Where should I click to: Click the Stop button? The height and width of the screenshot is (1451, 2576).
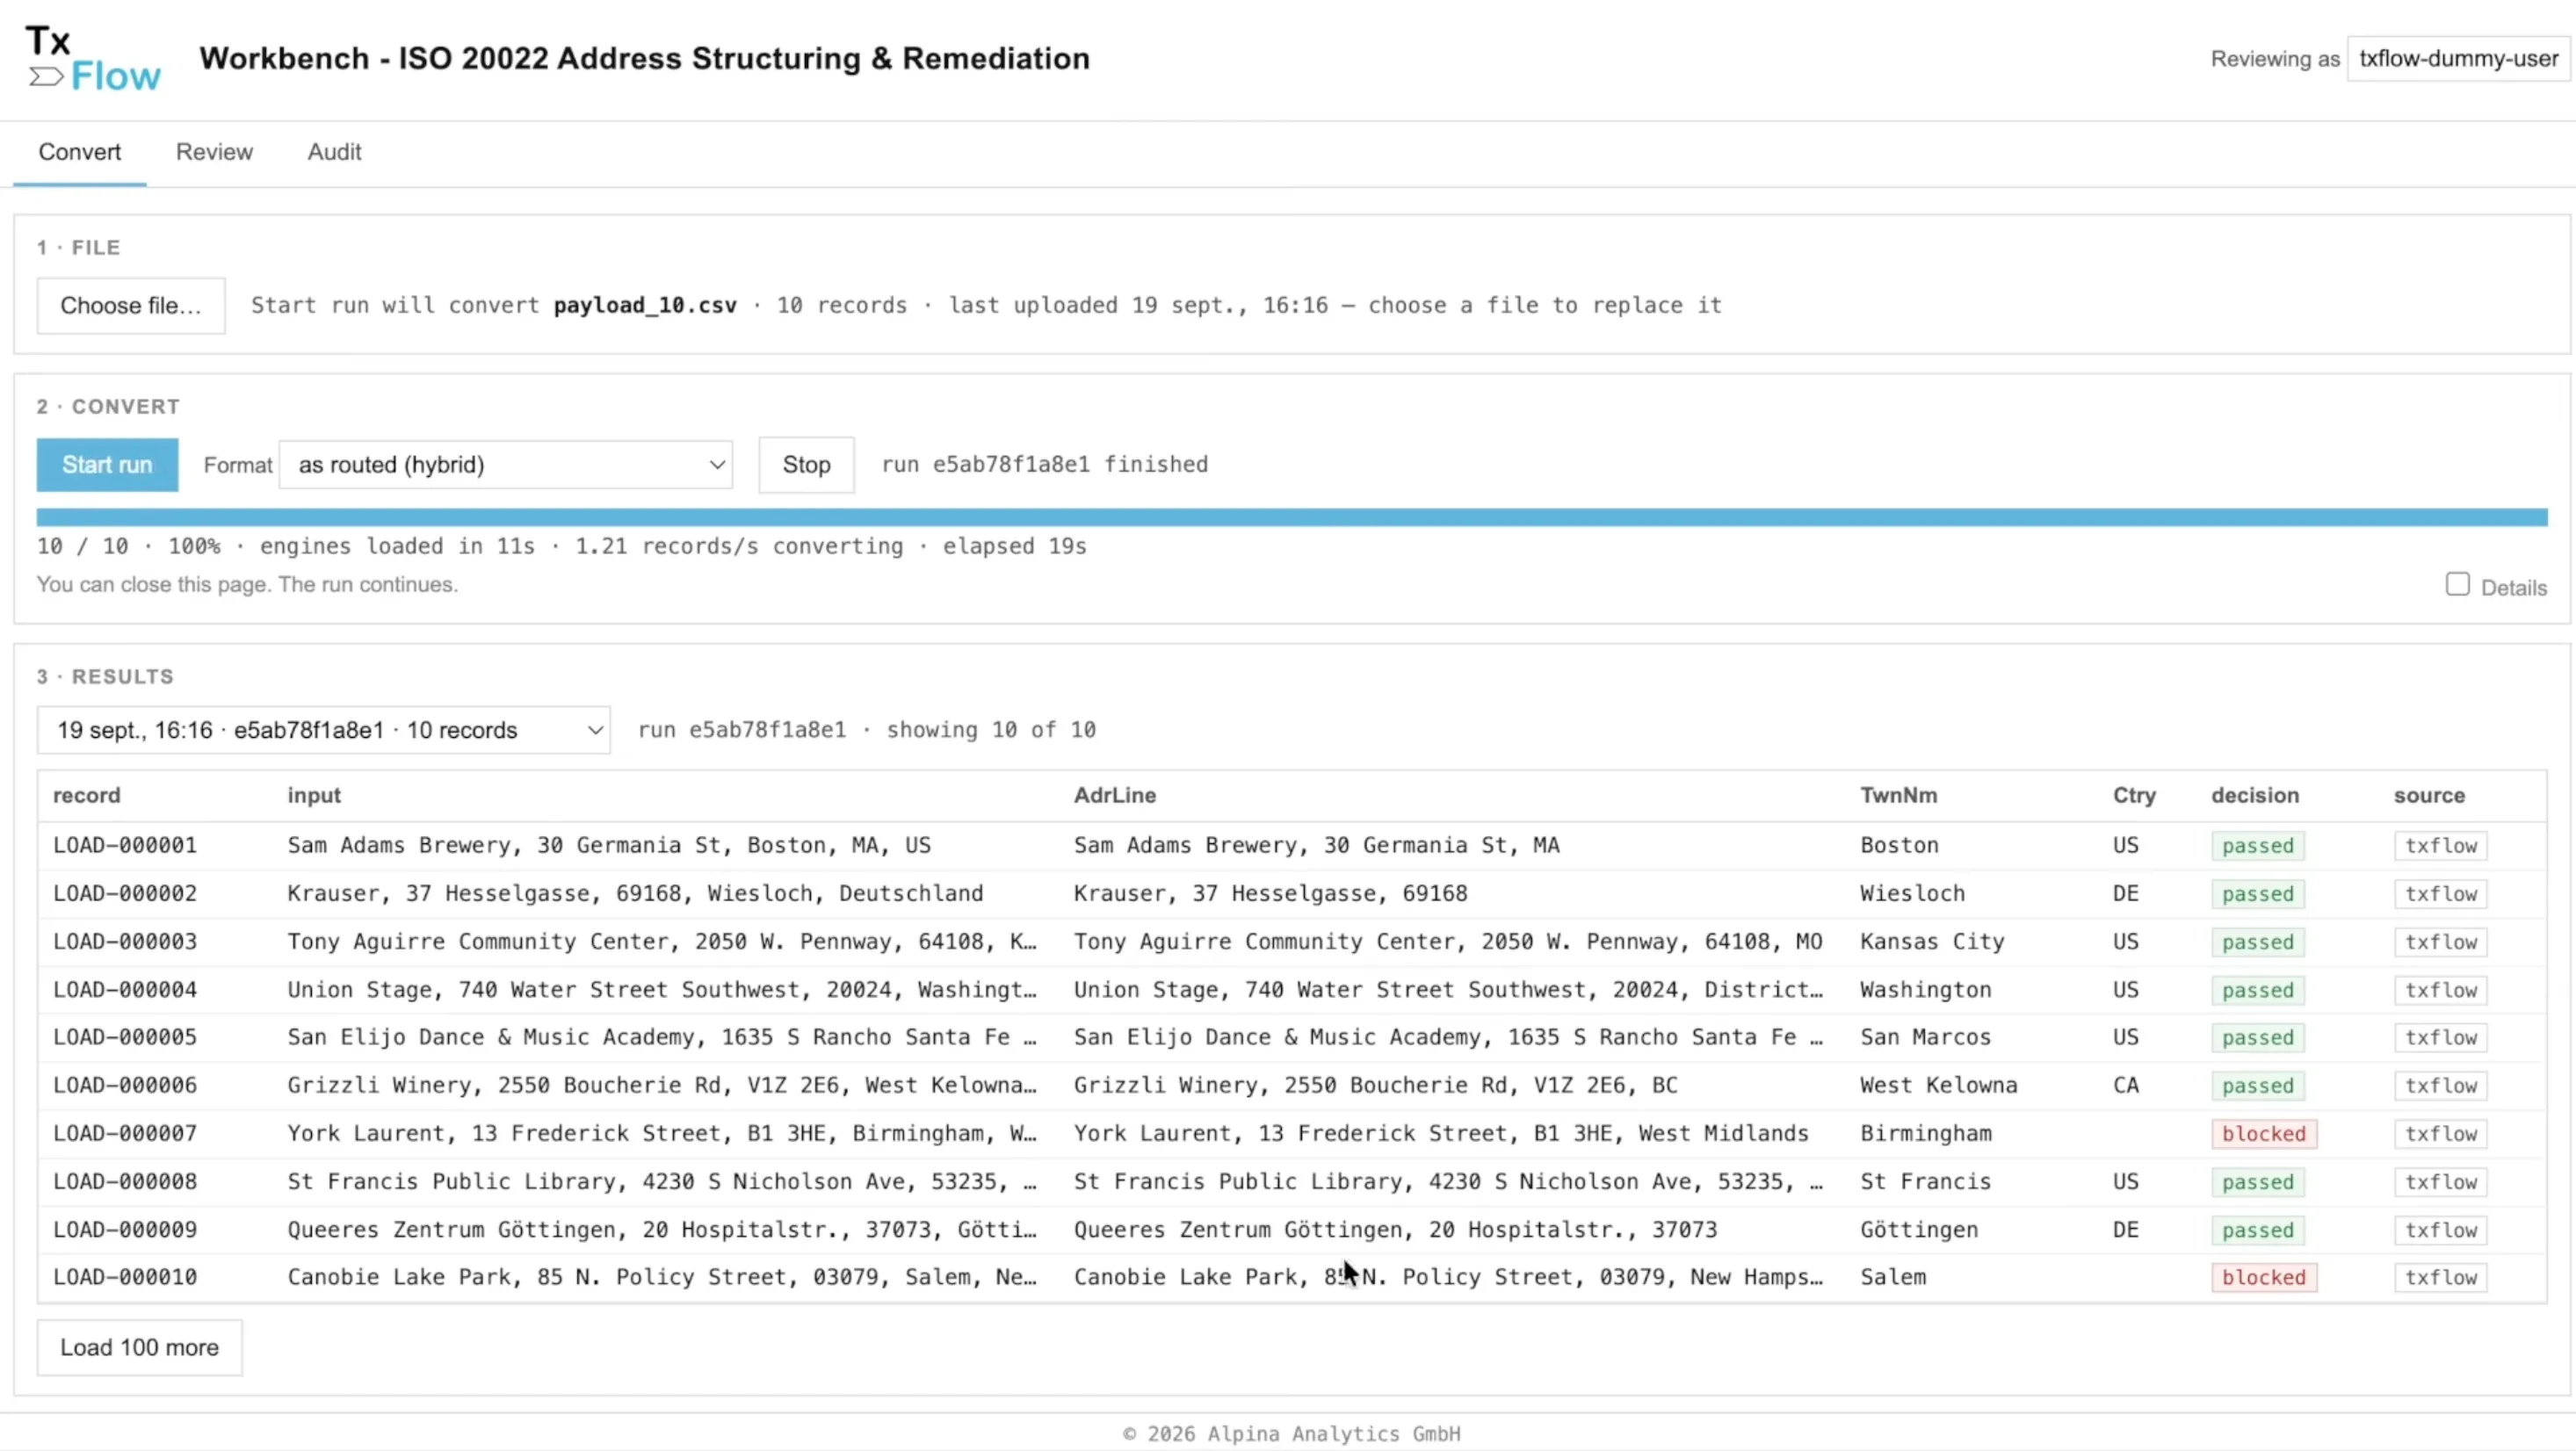[806, 464]
